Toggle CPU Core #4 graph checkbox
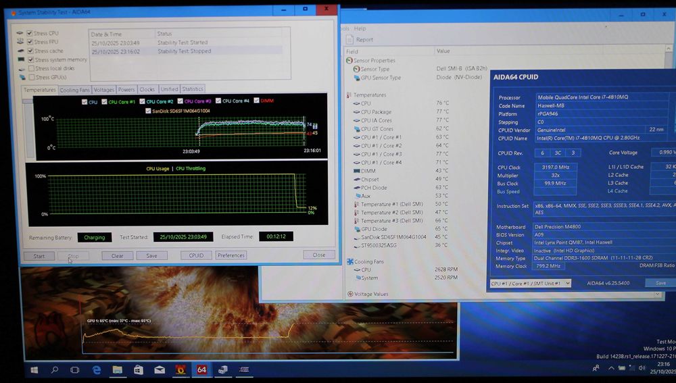Viewport: 676px width, 383px height. (218, 101)
